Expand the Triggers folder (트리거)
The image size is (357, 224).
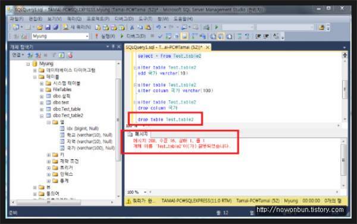point(49,168)
